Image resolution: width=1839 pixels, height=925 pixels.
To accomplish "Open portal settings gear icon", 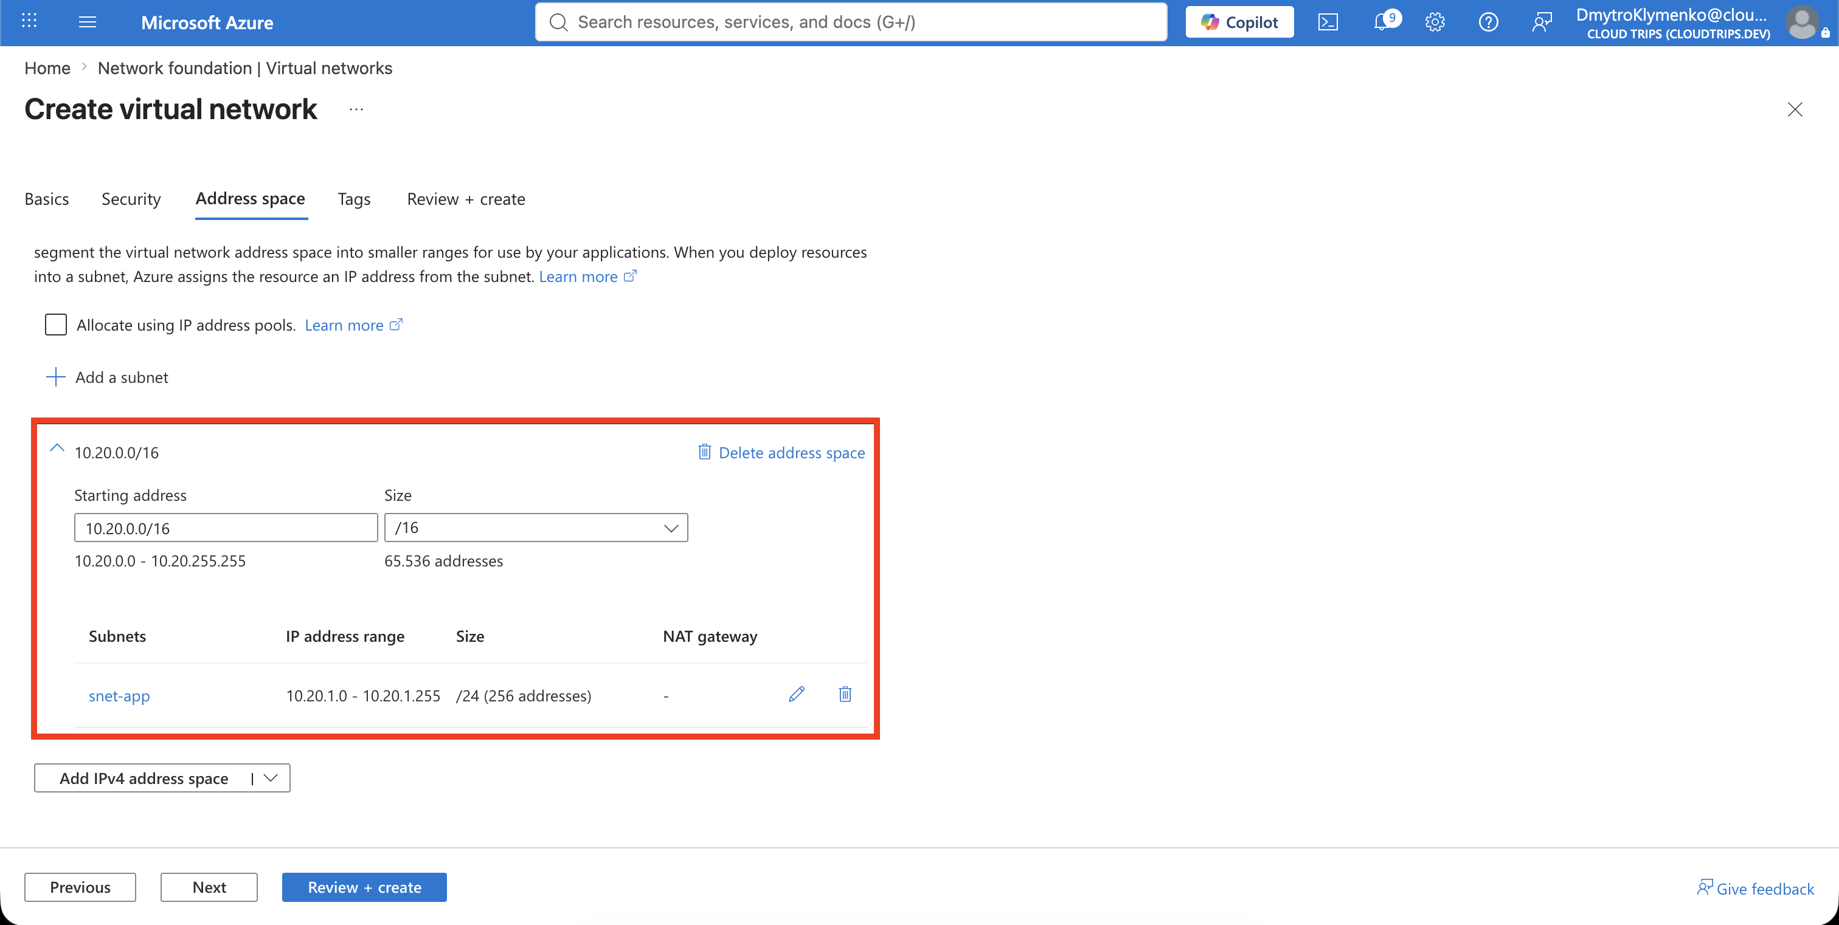I will coord(1435,22).
